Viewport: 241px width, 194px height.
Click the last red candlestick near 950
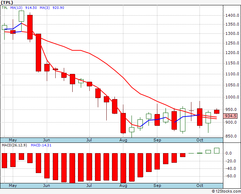[217, 112]
